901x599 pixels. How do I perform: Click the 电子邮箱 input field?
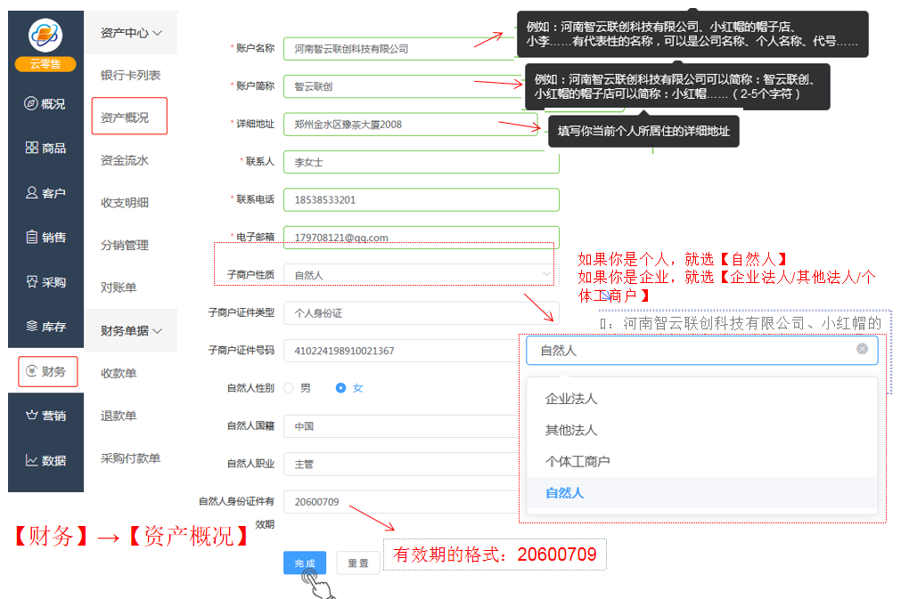point(422,238)
